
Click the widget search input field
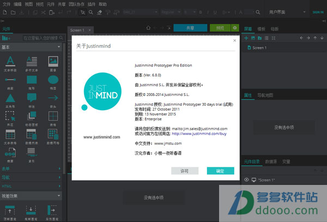pyautogui.click(x=43, y=38)
